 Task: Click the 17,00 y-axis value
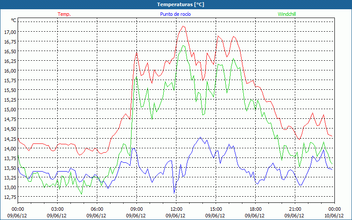(10, 32)
